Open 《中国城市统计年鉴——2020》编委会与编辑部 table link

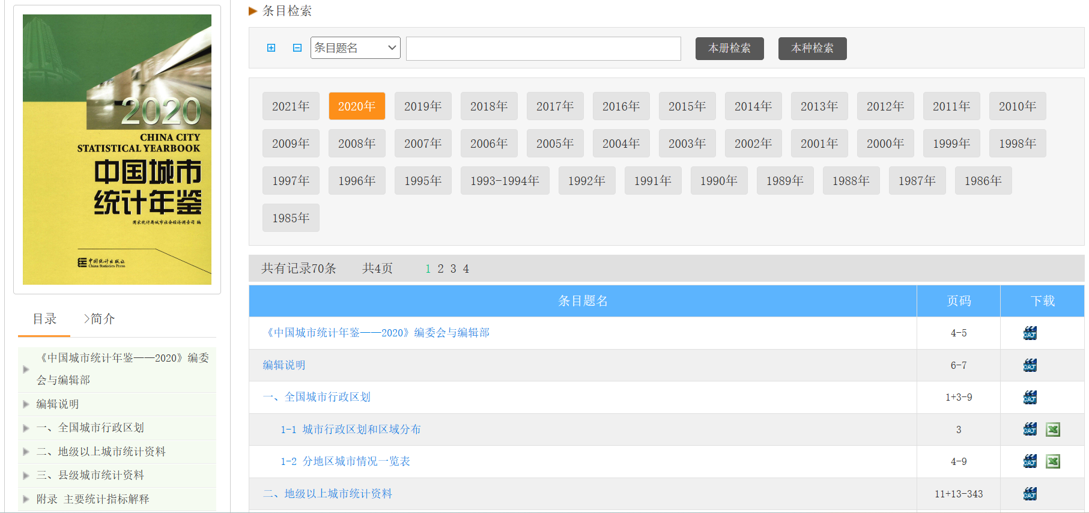click(x=376, y=333)
